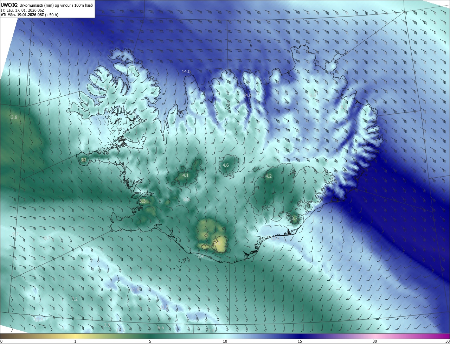Click the 10 tick on the color scale
Viewport: 450px width, 344px height.
(x=225, y=341)
